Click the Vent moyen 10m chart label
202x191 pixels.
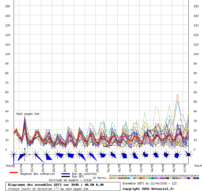28,114
